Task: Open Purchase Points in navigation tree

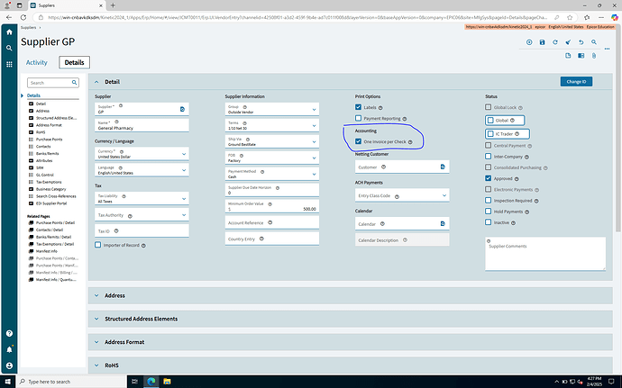Action: click(x=50, y=140)
